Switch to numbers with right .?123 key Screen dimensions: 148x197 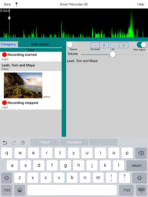[126, 190]
